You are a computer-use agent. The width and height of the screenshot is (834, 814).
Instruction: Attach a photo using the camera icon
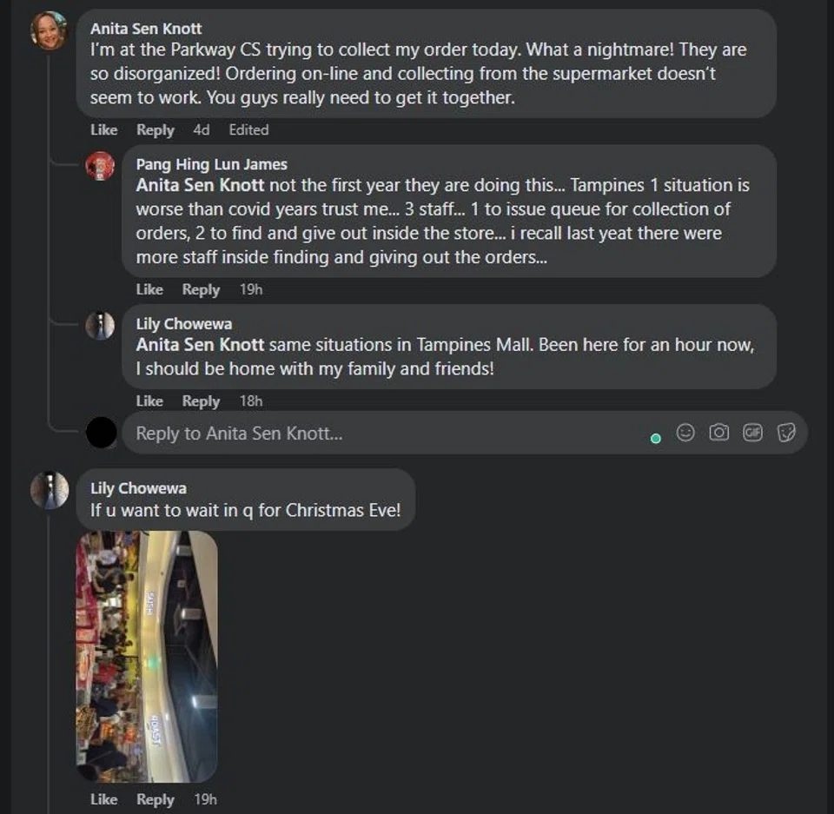coord(718,433)
